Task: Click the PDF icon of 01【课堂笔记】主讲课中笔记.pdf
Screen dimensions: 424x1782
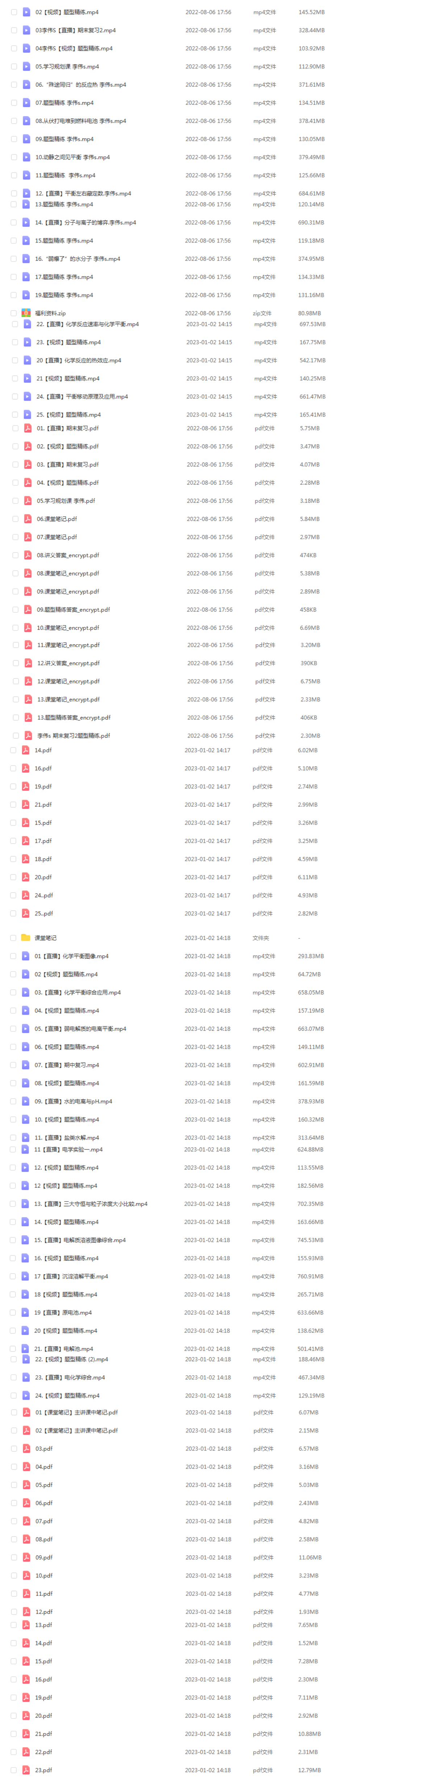Action: (x=26, y=1413)
